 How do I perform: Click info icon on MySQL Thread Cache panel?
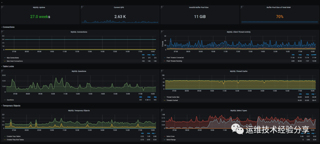pos(162,71)
